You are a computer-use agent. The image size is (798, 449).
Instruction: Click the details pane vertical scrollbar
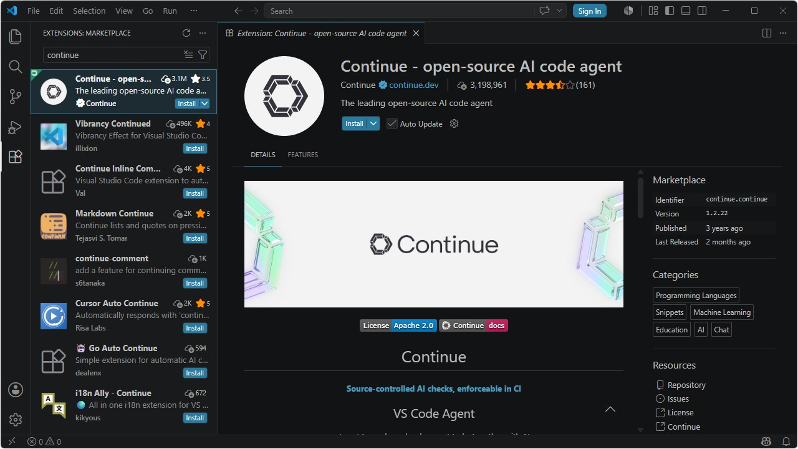coord(640,198)
